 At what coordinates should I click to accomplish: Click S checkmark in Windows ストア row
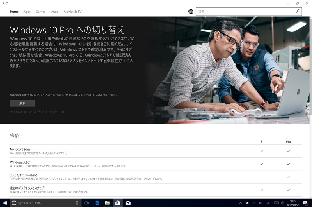pyautogui.click(x=261, y=164)
